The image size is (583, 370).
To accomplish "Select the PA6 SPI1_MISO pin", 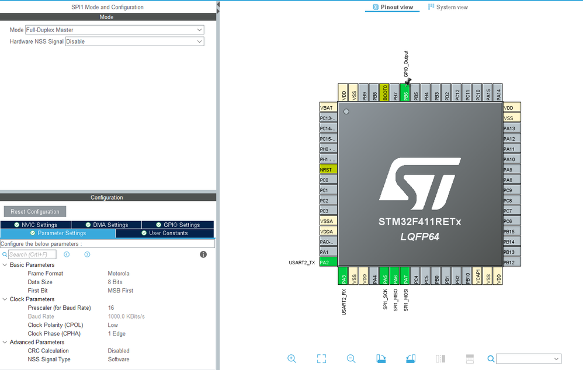I will point(395,276).
